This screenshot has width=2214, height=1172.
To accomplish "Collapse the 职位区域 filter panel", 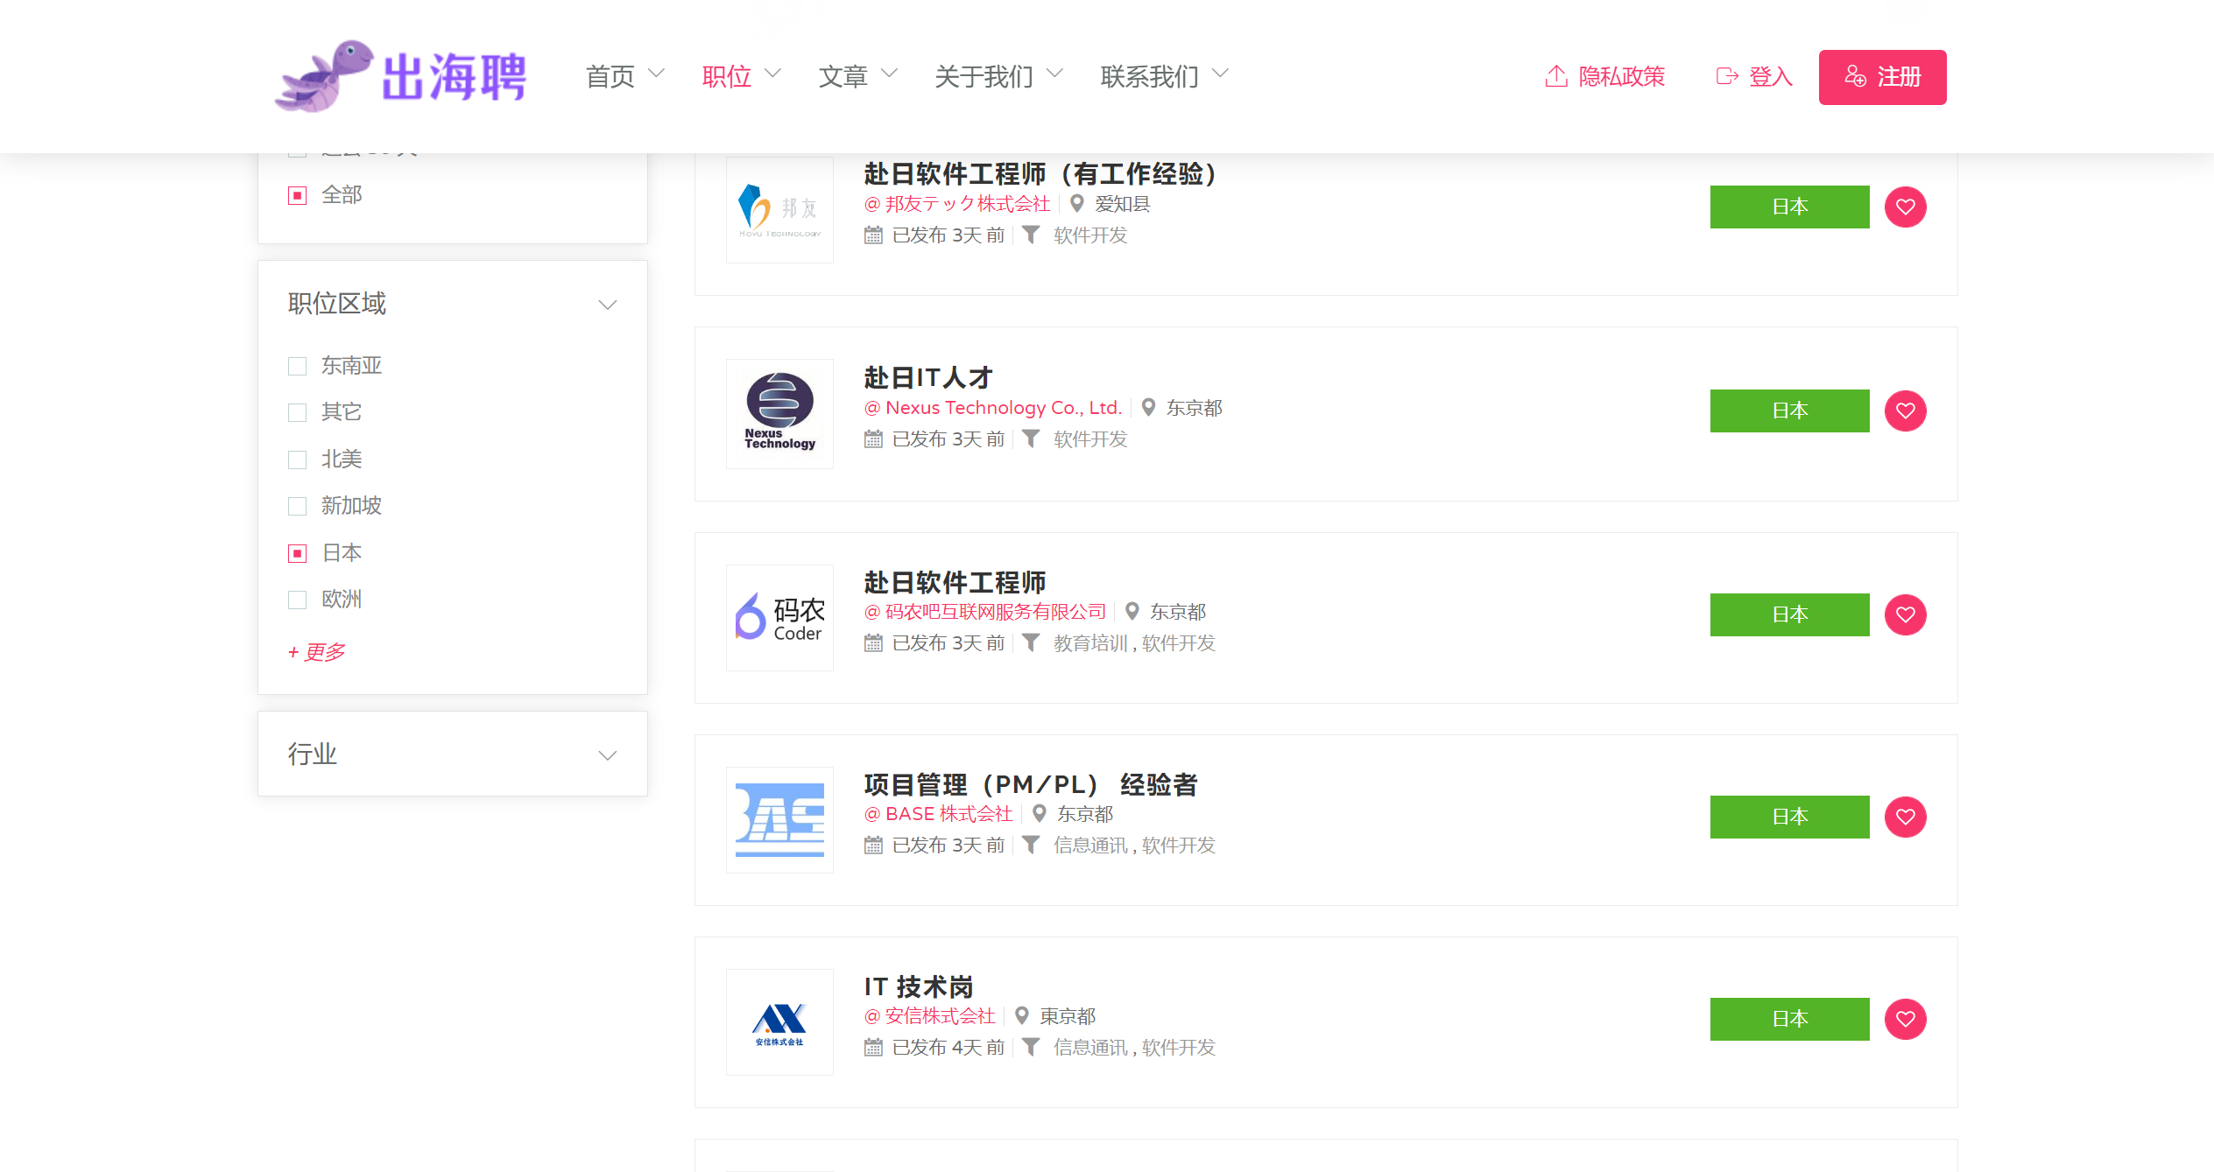I will (607, 305).
